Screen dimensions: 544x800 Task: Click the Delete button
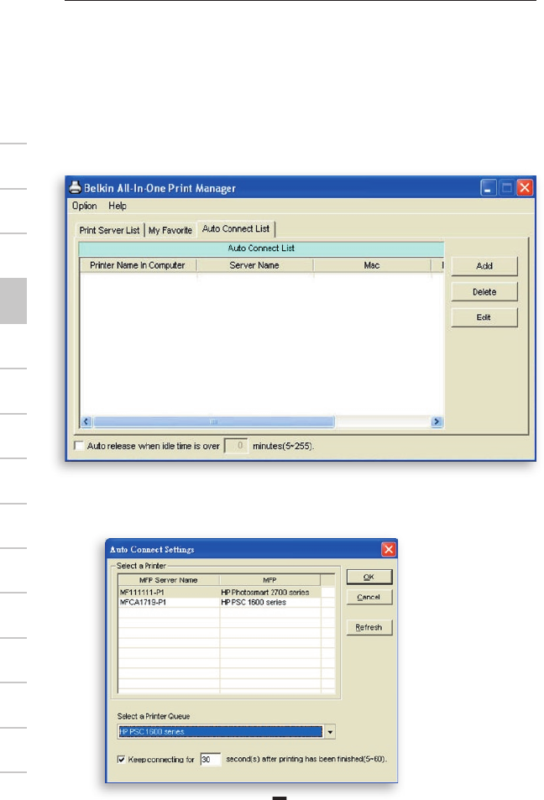click(484, 292)
